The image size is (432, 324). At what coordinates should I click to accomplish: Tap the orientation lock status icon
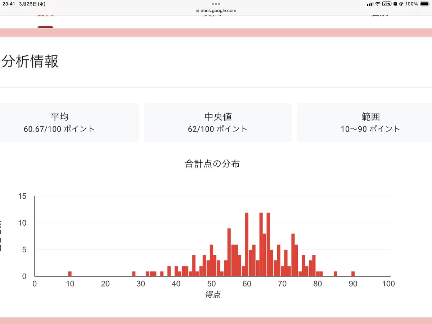tap(401, 4)
